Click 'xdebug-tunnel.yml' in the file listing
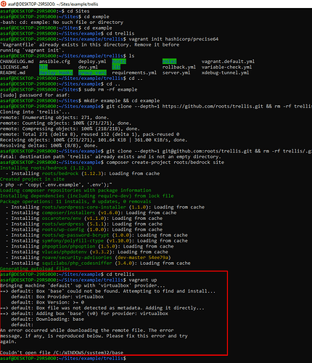Viewport: 312px width, 363px height. 225,73
